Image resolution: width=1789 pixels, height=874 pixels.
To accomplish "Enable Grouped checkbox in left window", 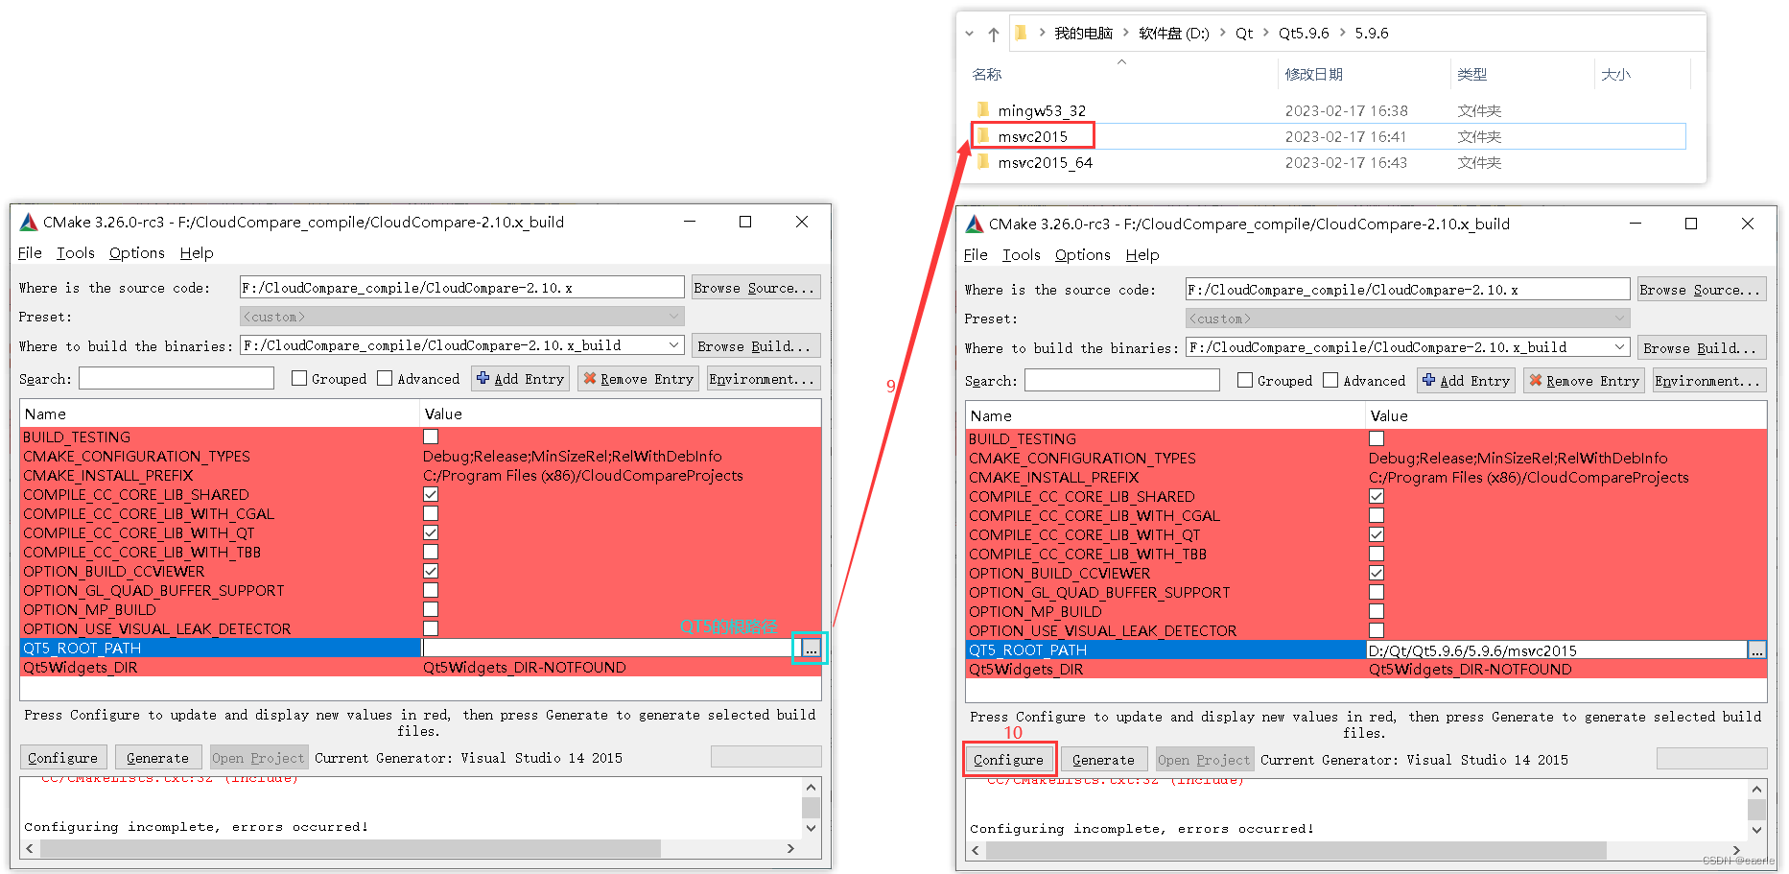I will pos(299,379).
